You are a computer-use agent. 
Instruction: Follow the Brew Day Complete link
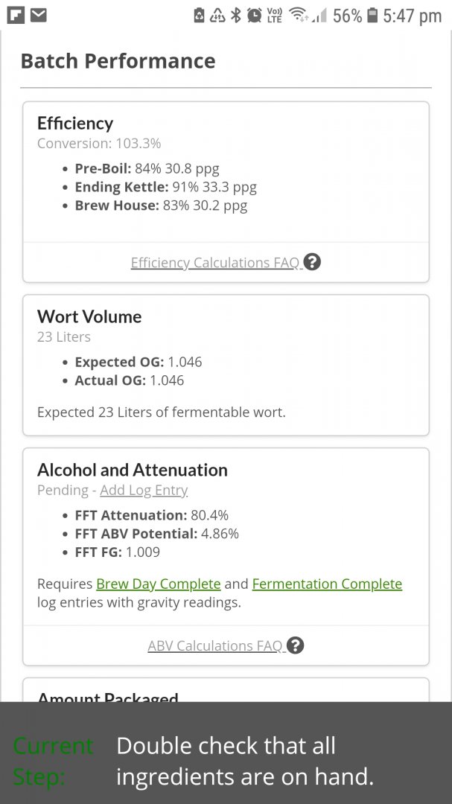[x=159, y=584]
